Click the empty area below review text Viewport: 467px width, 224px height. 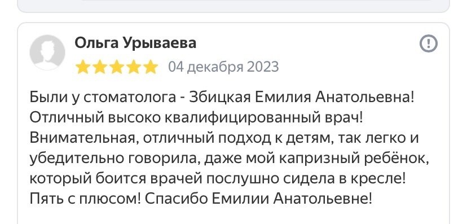point(233,216)
